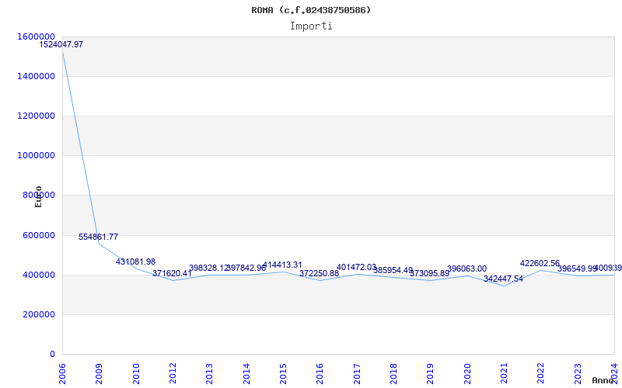Select the data label 371620.41
The image size is (622, 388).
pyautogui.click(x=172, y=273)
